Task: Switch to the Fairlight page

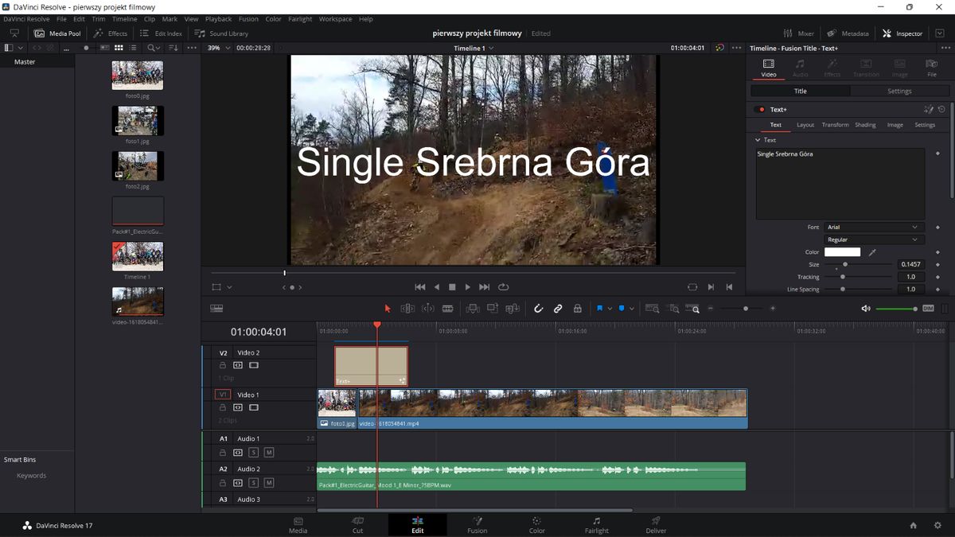Action: pos(596,525)
